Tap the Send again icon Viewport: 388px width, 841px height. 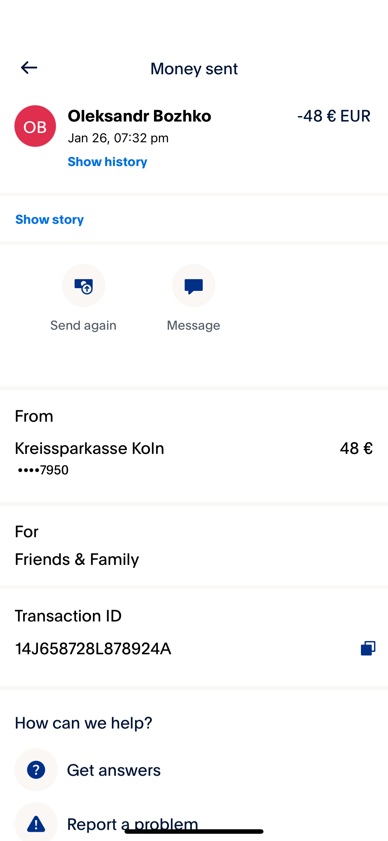pyautogui.click(x=84, y=286)
